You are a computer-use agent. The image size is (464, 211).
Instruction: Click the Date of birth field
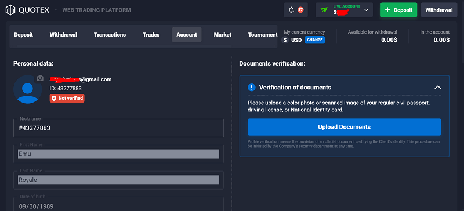pyautogui.click(x=118, y=204)
